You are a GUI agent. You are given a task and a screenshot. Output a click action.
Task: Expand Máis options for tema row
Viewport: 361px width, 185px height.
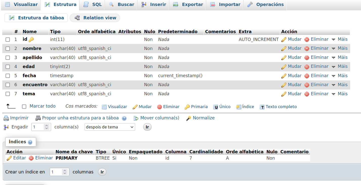[x=340, y=94]
